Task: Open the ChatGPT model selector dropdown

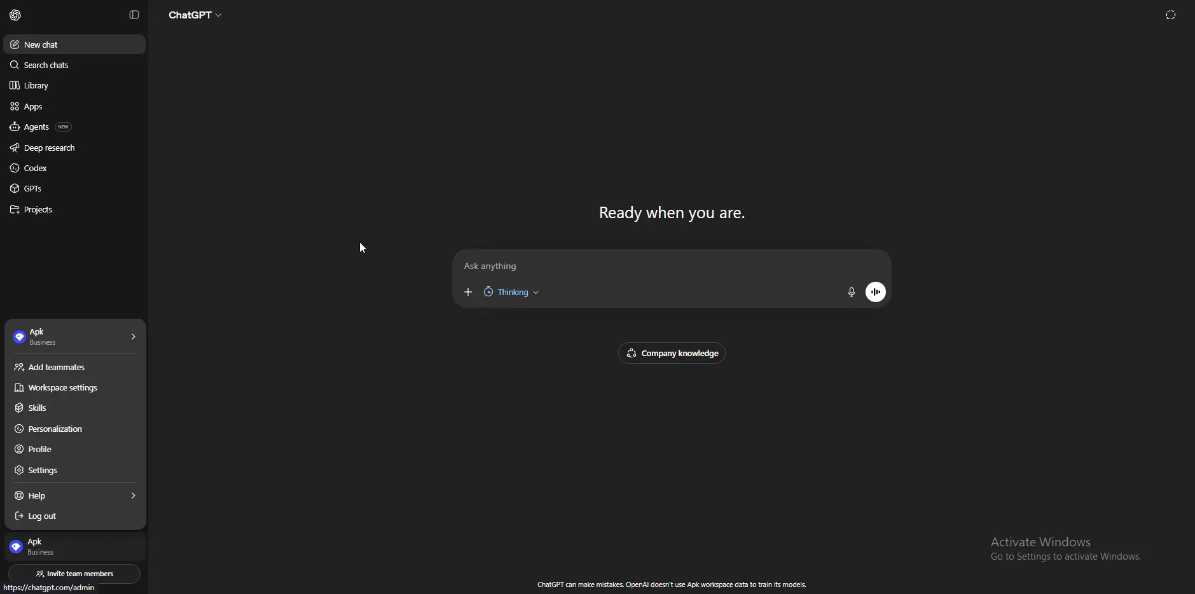Action: [195, 15]
